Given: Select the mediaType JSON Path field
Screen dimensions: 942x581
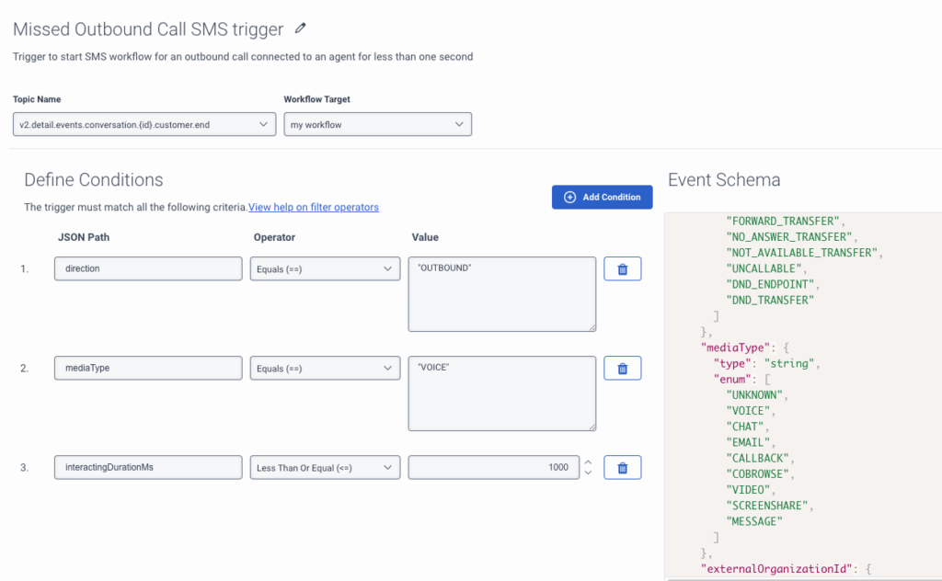Looking at the screenshot, I should pyautogui.click(x=148, y=368).
